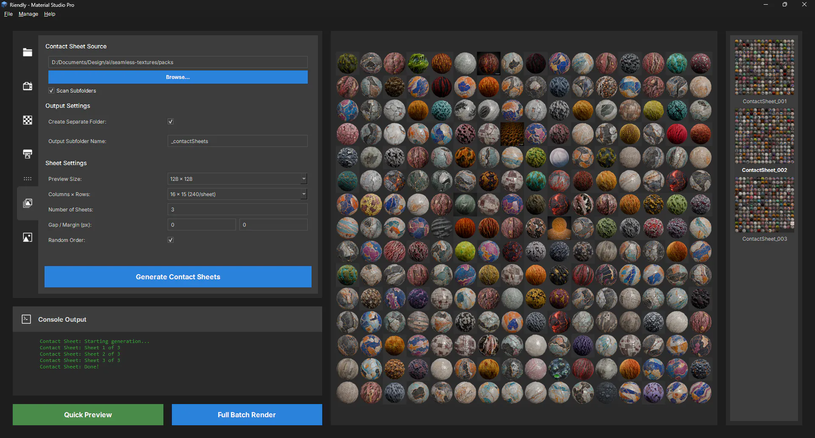Click 'Contact Sheet: Starting generation...' console line
Image resolution: width=815 pixels, height=438 pixels.
(94, 341)
